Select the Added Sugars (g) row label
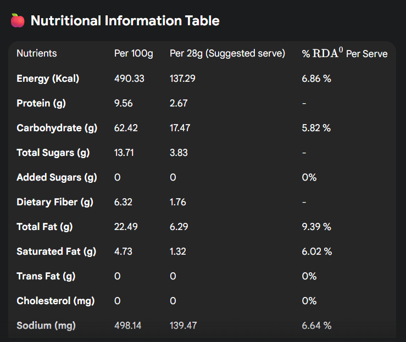Viewport: 406px width, 342px height. click(x=57, y=177)
